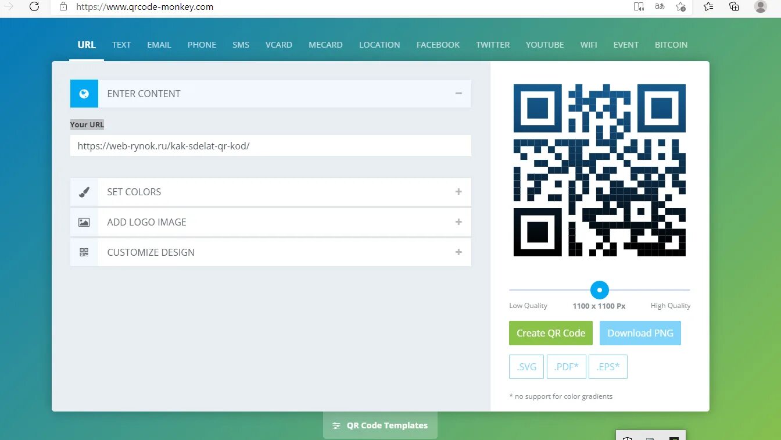This screenshot has height=440, width=781.
Task: Download the QR code as .EPS*
Action: pyautogui.click(x=608, y=367)
